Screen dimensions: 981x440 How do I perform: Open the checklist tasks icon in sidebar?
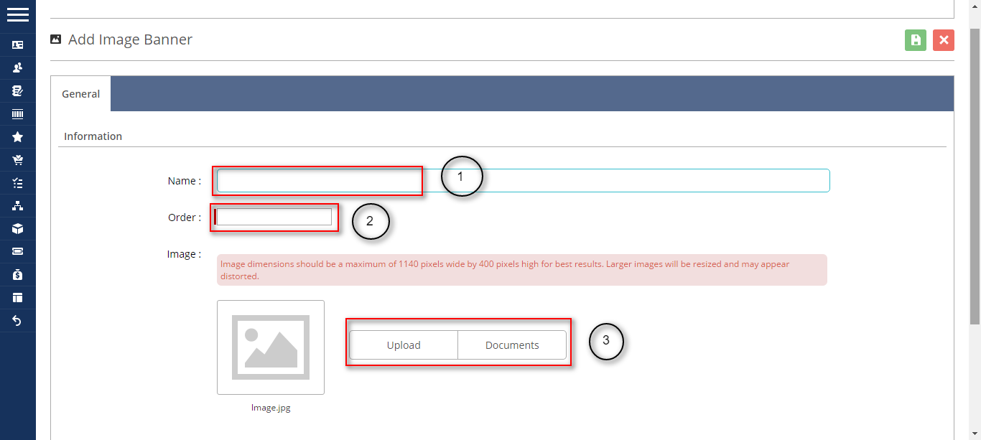point(17,182)
